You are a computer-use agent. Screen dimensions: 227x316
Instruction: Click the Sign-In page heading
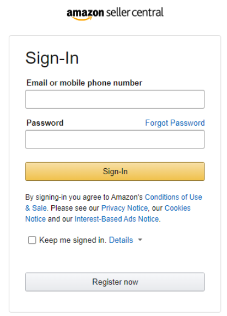pos(52,58)
